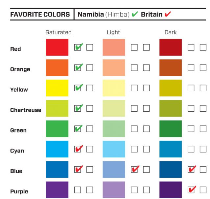Click the "Chartreuse" row label

[x=26, y=110]
